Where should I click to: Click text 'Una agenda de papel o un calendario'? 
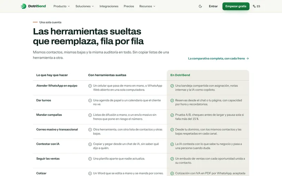point(127,102)
